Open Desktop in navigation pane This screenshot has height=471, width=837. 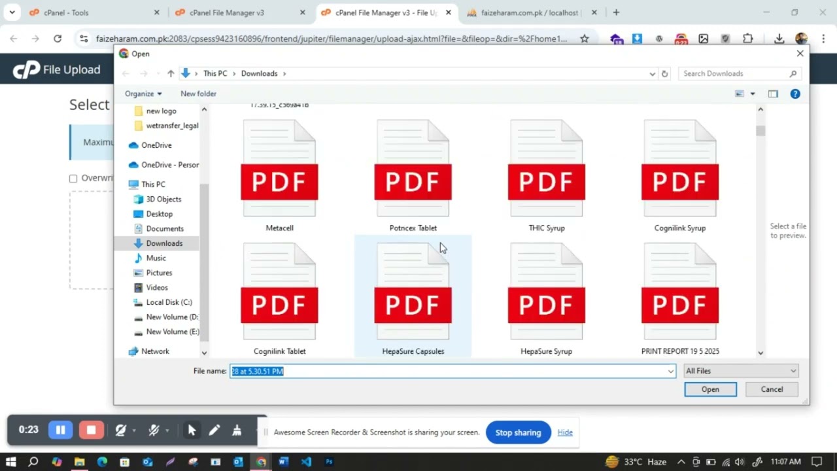point(153,214)
